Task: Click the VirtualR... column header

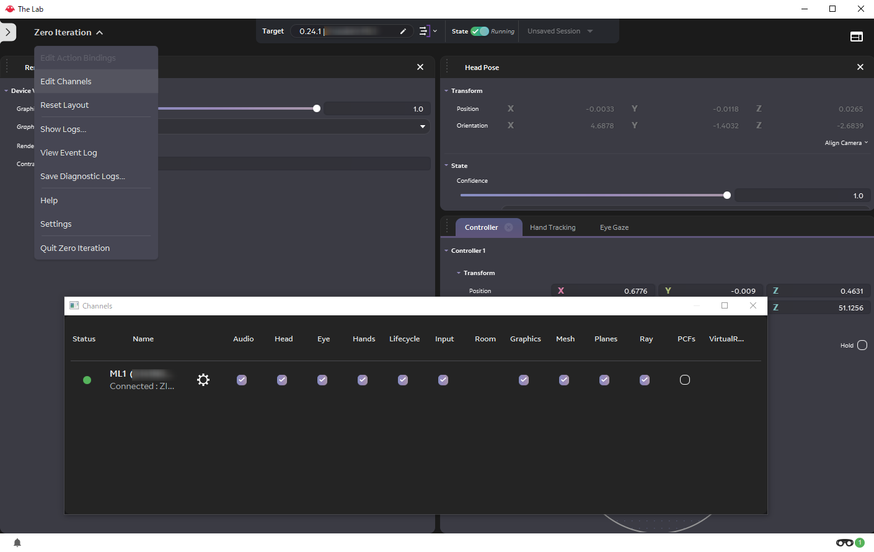Action: [726, 339]
